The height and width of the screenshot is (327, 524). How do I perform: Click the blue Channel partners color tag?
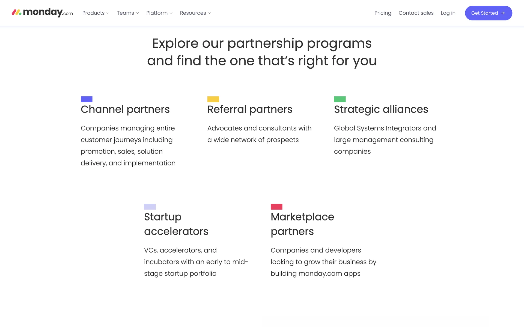coord(87,99)
